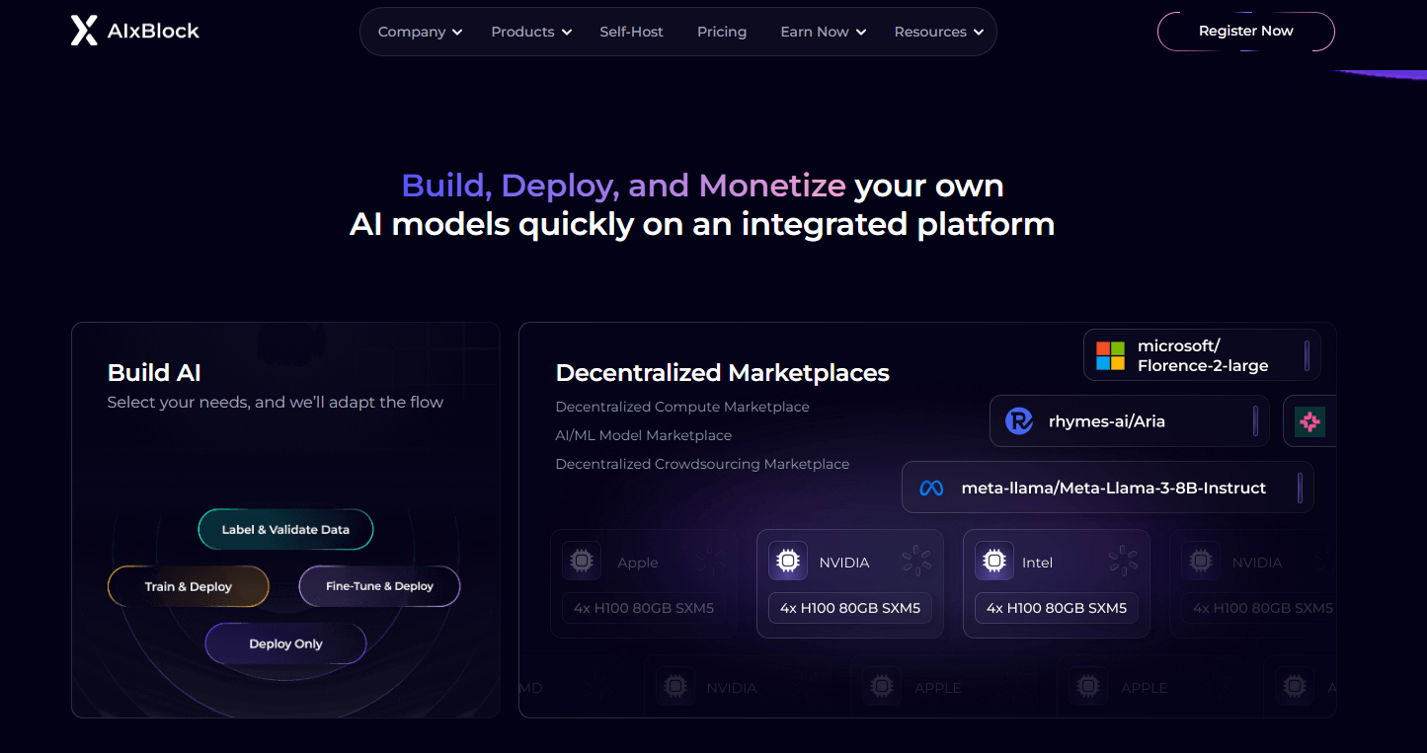Click the Rhymes AI logo icon
1427x753 pixels.
(x=1018, y=421)
